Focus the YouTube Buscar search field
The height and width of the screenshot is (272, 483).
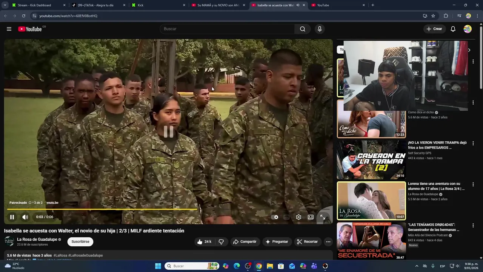coord(227,29)
